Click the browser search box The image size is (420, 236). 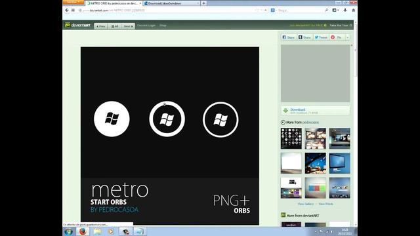[301, 10]
